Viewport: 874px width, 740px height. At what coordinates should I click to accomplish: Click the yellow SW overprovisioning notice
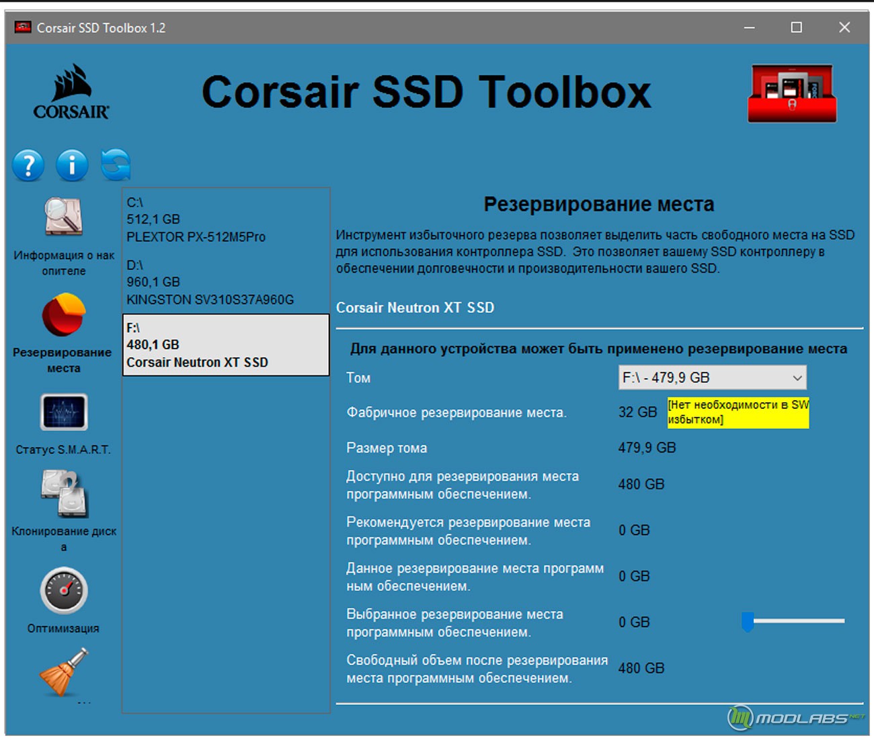[x=738, y=412]
